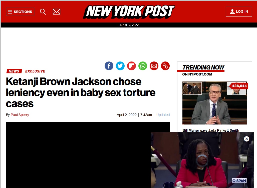Copy article link with chain icon
This screenshot has height=188, width=257.
[165, 66]
